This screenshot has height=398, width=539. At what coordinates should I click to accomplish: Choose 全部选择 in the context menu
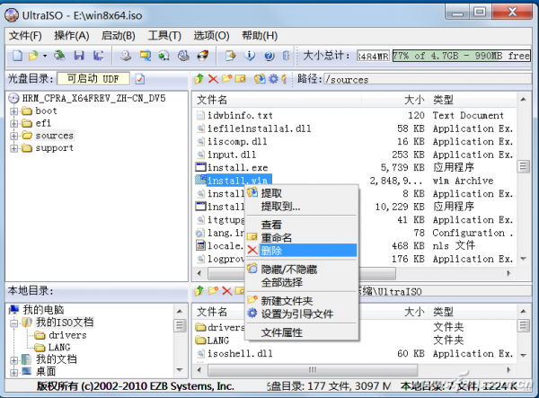[x=302, y=282]
